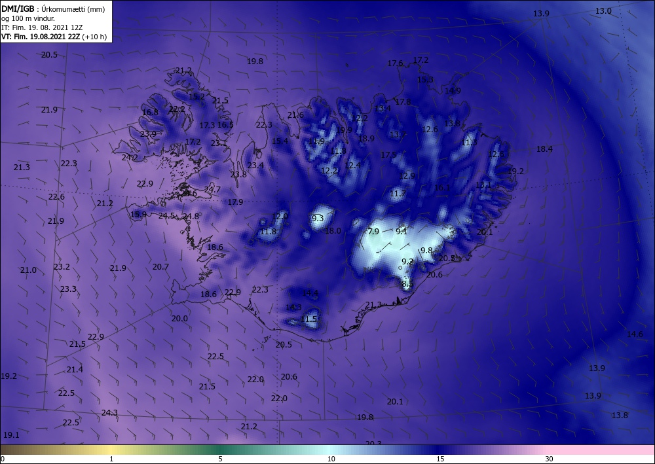The width and height of the screenshot is (655, 464).
Task: Click the 24.8 reading
Action: 191,216
